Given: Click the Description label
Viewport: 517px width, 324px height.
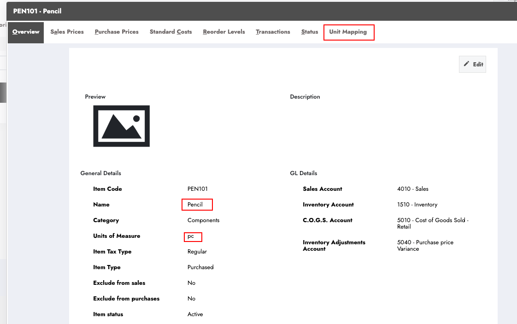Looking at the screenshot, I should pos(305,97).
